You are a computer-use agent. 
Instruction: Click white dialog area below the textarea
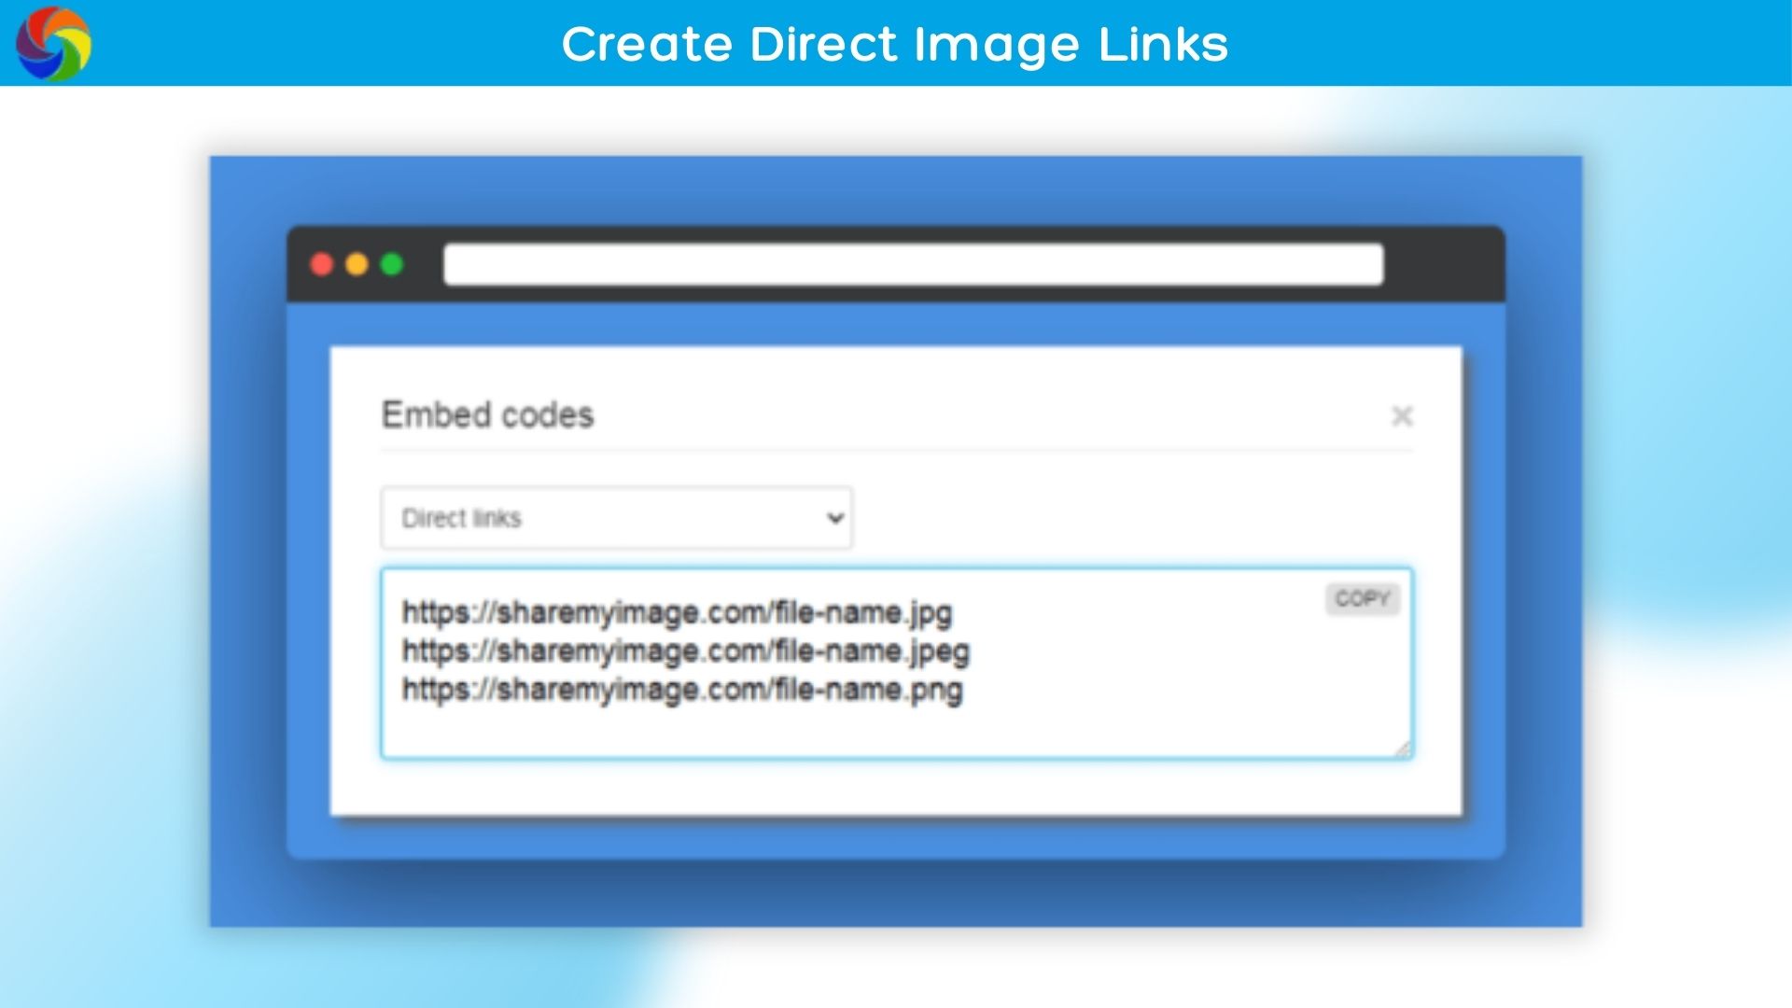(x=894, y=789)
